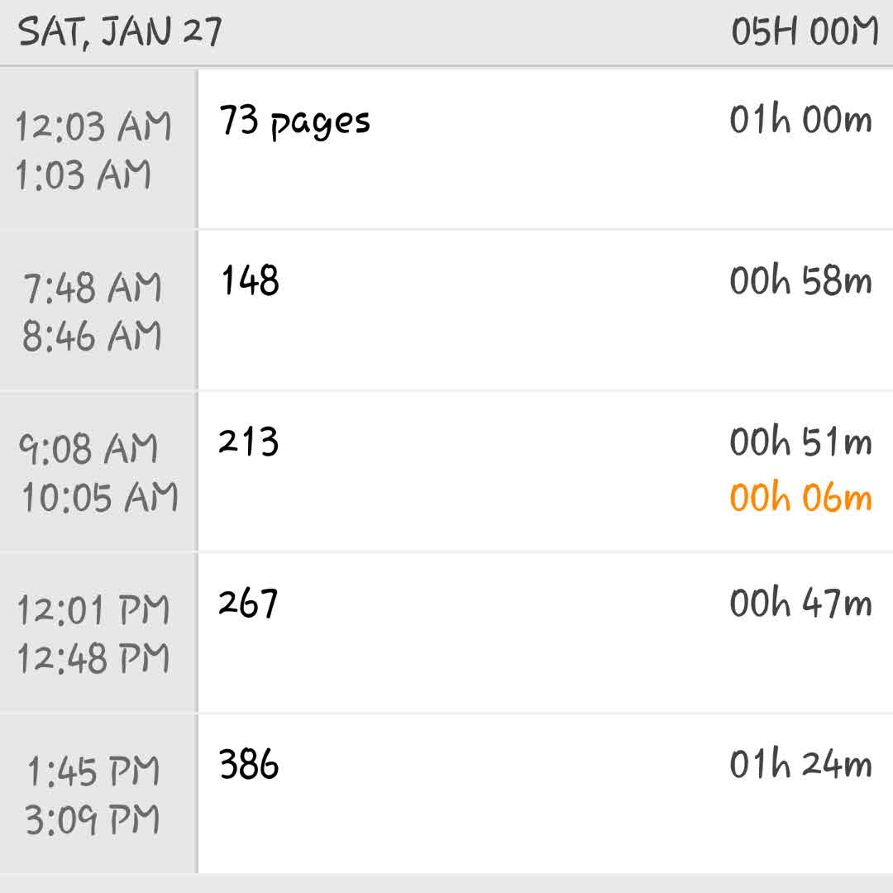
Task: Click the 01h 00m duration
Action: click(x=800, y=120)
